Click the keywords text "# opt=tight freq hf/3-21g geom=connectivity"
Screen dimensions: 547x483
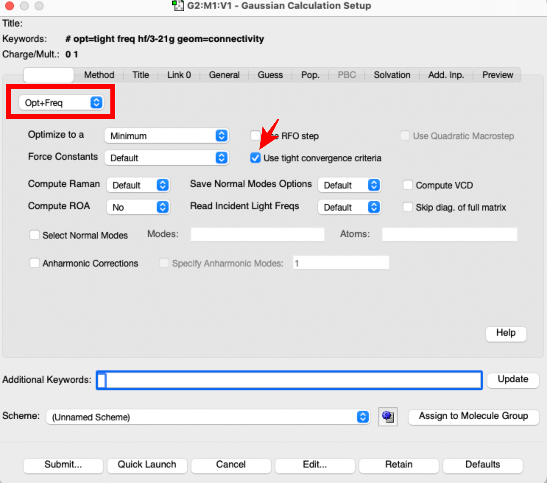tap(165, 39)
